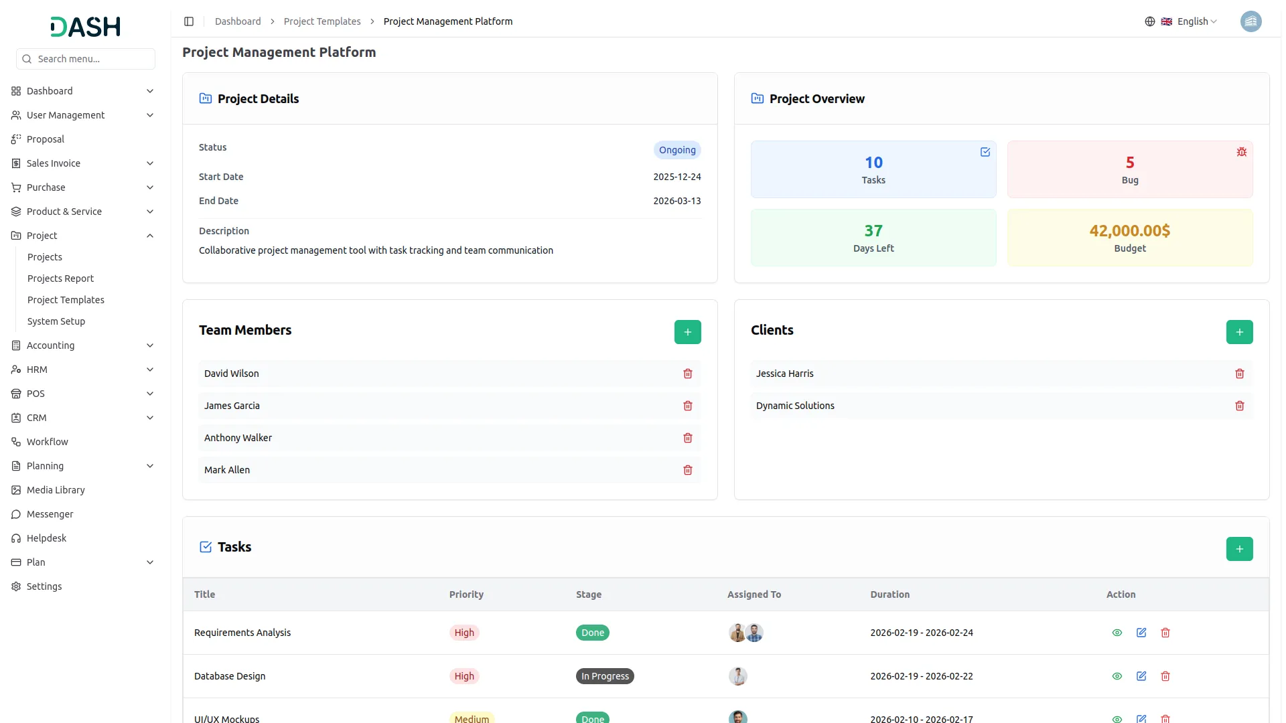
Task: Click the Ongoing status badge
Action: pos(676,150)
